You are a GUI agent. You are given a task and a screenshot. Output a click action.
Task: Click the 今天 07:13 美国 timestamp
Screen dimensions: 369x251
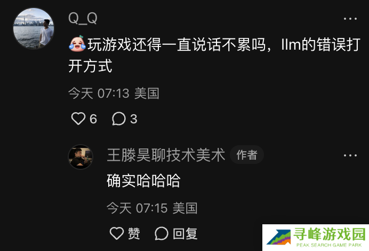click(x=114, y=93)
